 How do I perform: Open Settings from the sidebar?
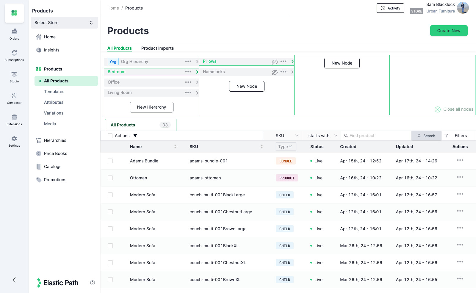pos(14,141)
